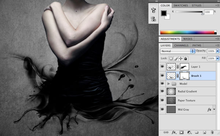220x136 pixels.
Task: Select the "Paper Texture" layer name
Action: pyautogui.click(x=187, y=100)
